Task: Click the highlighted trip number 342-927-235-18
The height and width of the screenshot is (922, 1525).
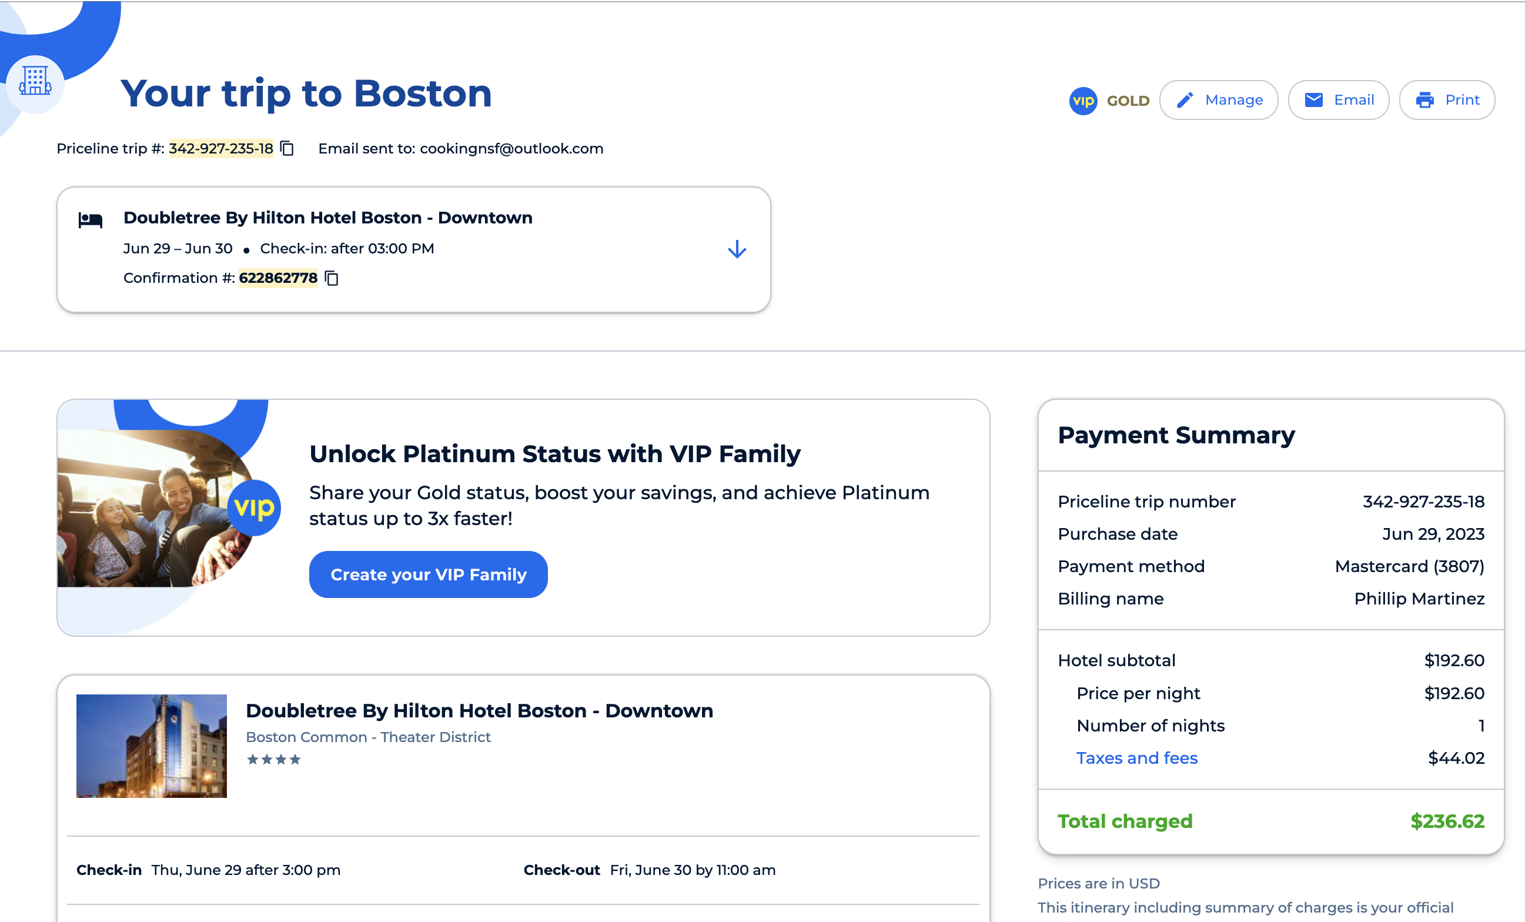Action: (221, 149)
